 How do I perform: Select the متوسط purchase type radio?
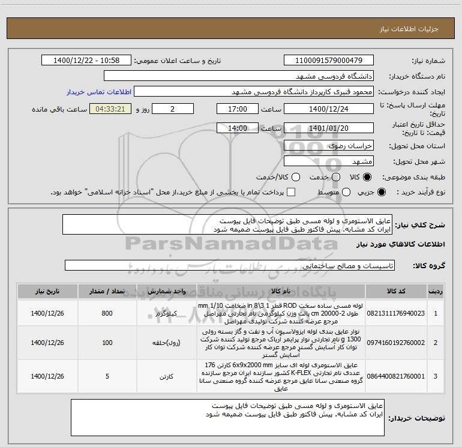click(x=346, y=192)
